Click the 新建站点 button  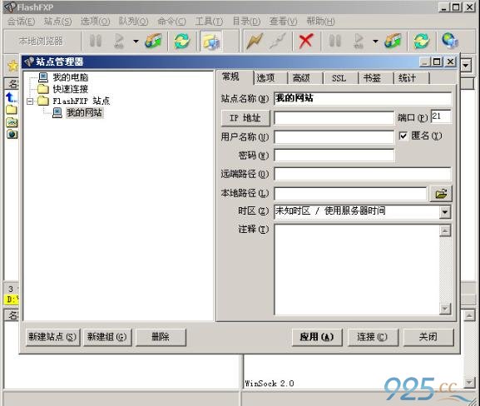pyautogui.click(x=52, y=337)
